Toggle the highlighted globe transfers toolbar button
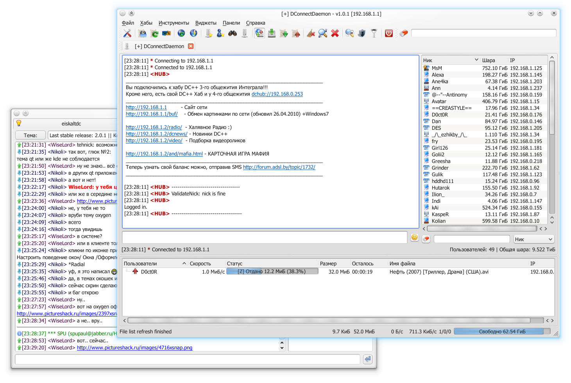 (x=260, y=34)
